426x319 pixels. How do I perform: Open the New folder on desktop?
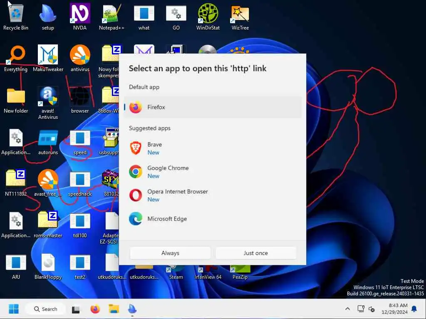16,100
